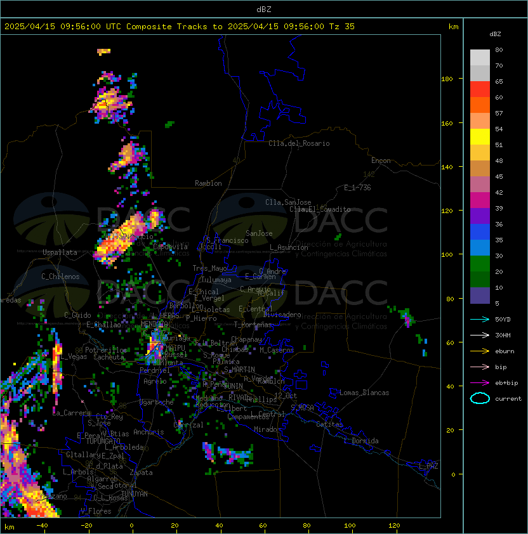Pick the light grey swatch below 80
Viewport: 528px width, 534px height.
click(480, 58)
